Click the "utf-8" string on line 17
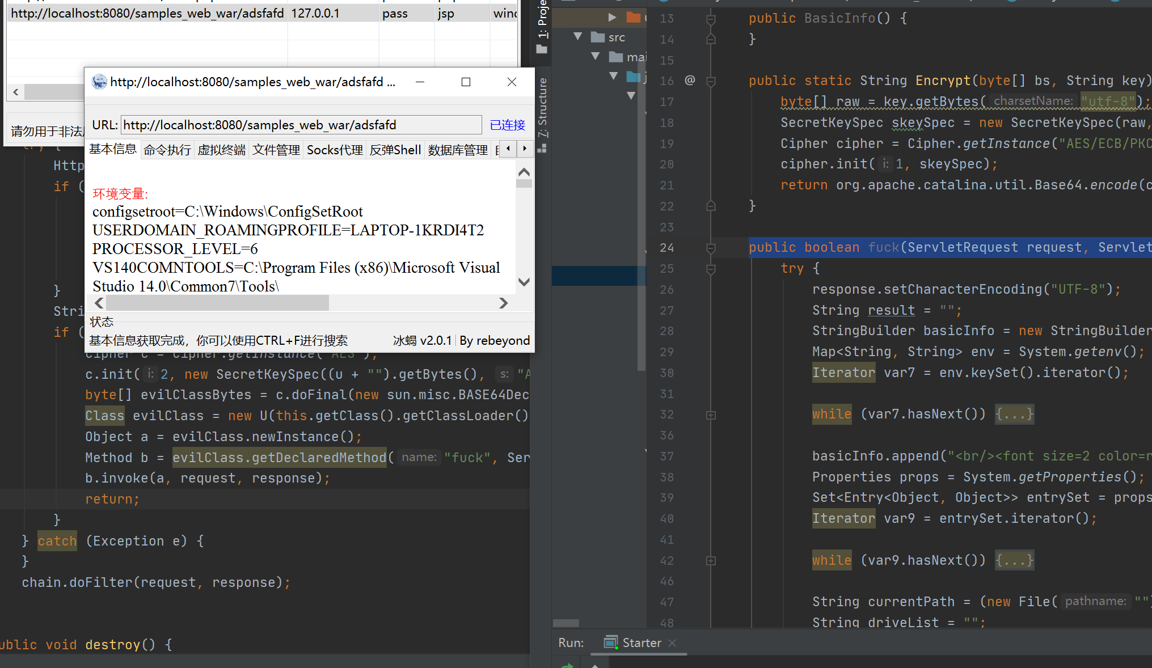This screenshot has height=668, width=1152. pyautogui.click(x=1108, y=102)
